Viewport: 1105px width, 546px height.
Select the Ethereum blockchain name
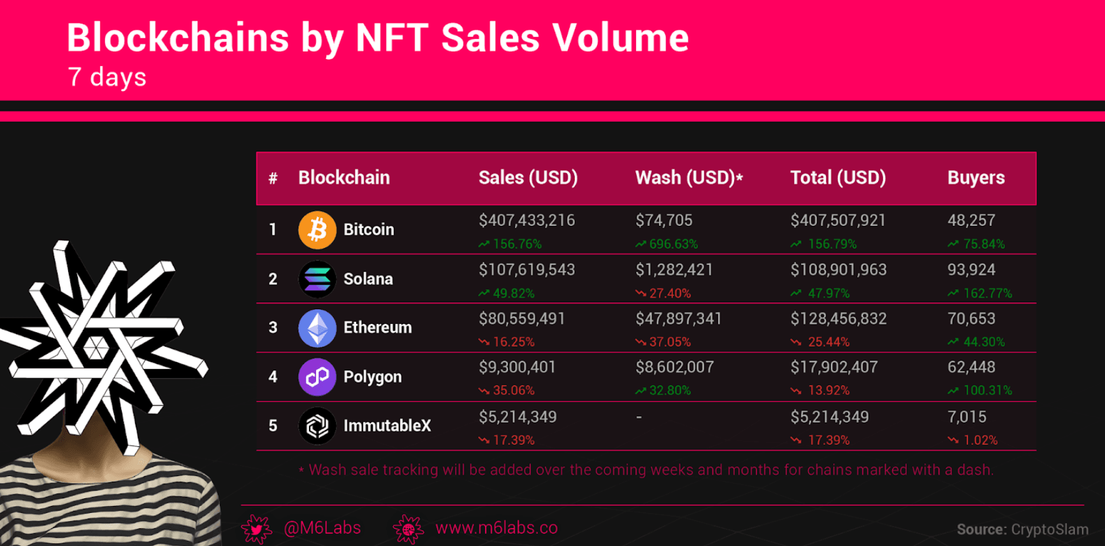pyautogui.click(x=377, y=328)
